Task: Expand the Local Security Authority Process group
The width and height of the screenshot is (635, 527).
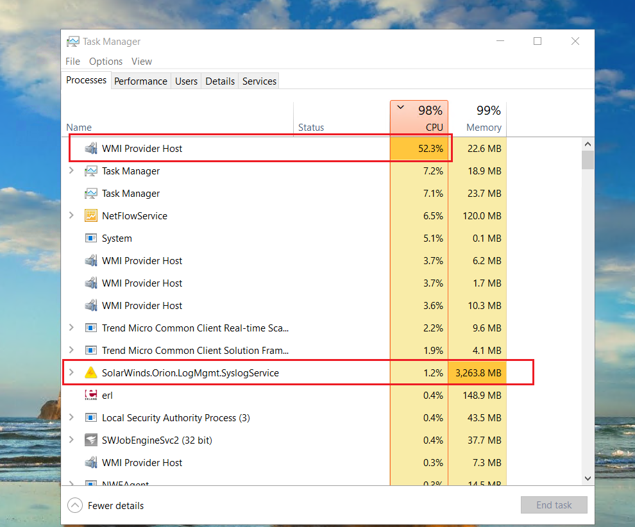Action: [x=71, y=417]
